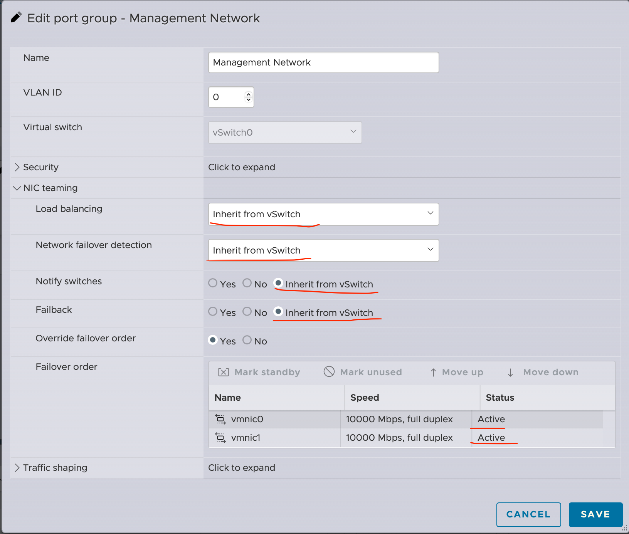Click the Move up arrow icon

pos(434,372)
